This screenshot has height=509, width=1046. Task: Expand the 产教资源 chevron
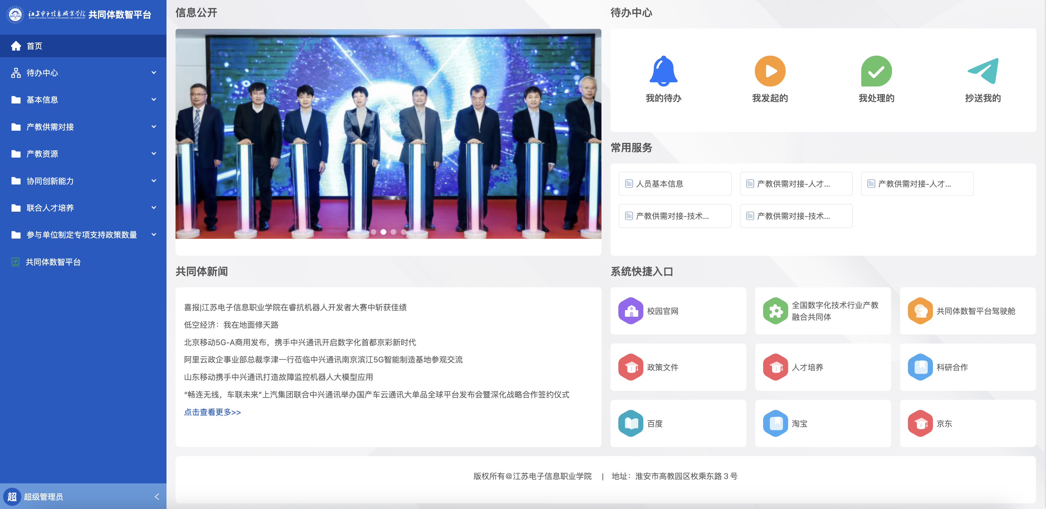point(154,153)
